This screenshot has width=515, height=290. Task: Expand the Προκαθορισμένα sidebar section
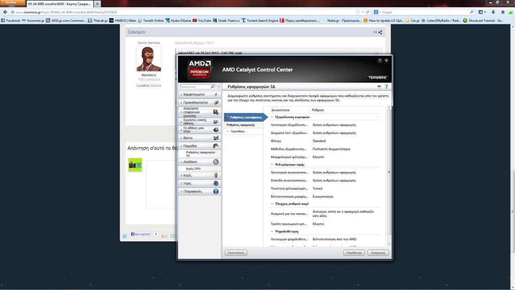tap(181, 103)
